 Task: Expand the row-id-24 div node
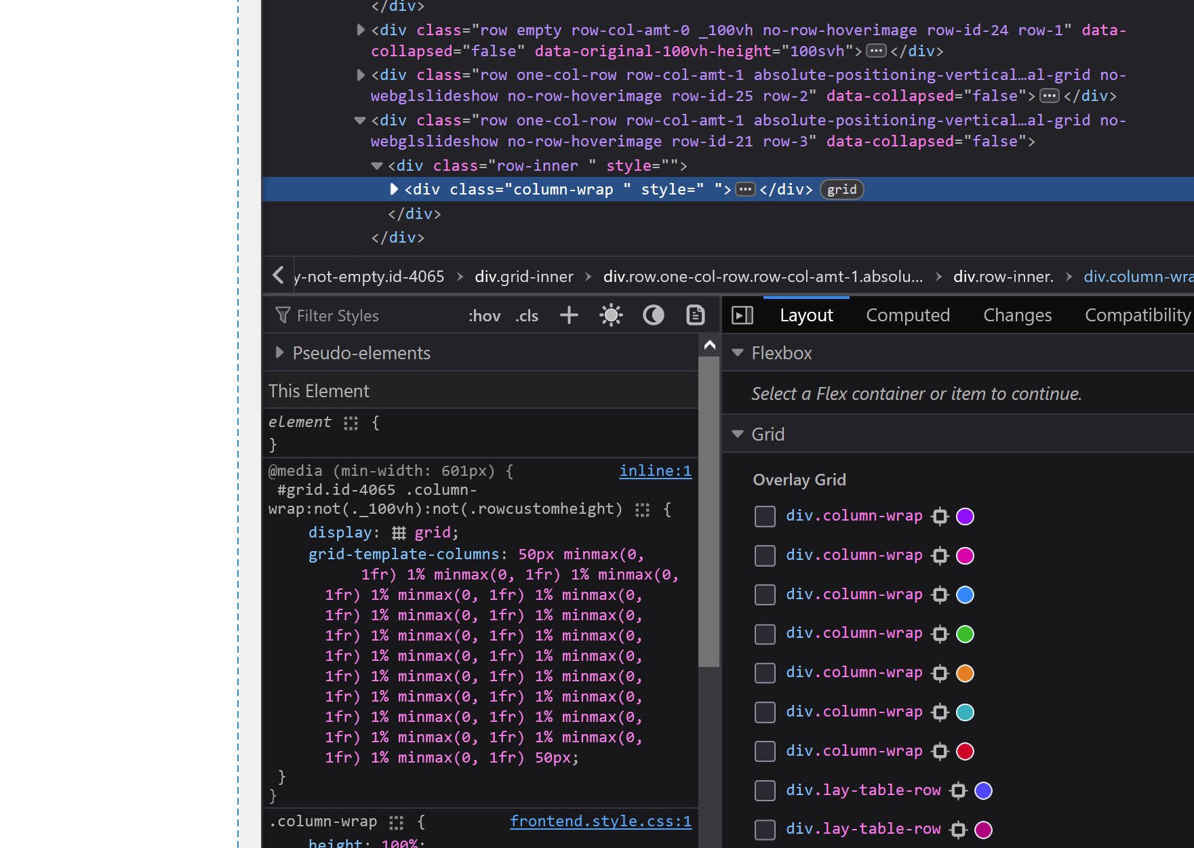point(361,31)
